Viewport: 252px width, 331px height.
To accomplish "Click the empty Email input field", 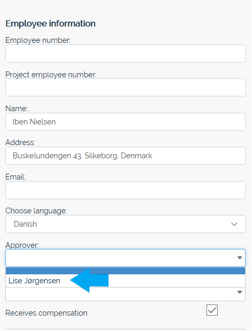I will 125,190.
